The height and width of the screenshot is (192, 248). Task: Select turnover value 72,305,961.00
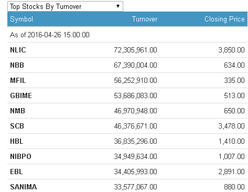pos(135,50)
